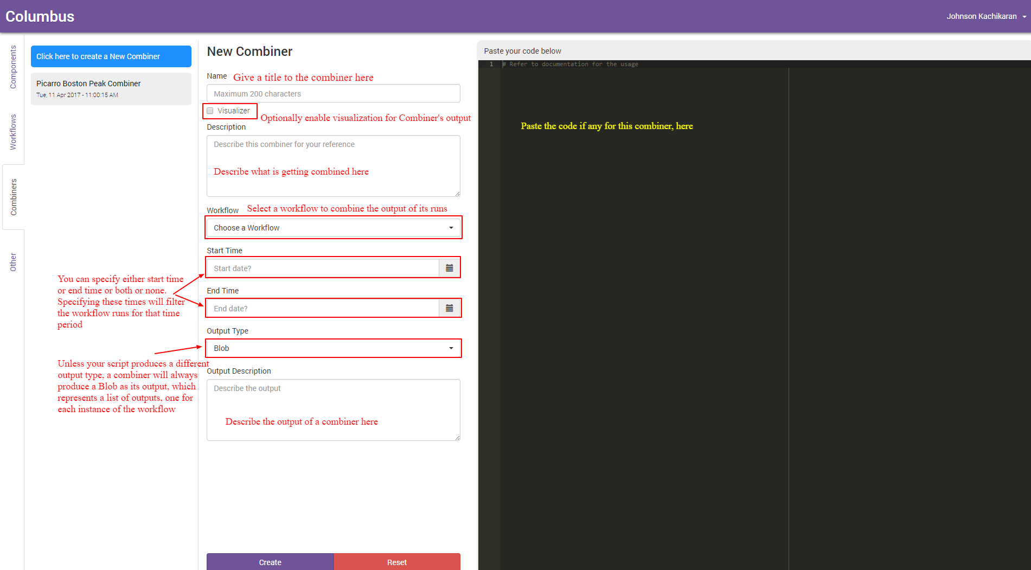Open the Johnson Kachikaran user menu
The image size is (1031, 570).
click(x=986, y=16)
